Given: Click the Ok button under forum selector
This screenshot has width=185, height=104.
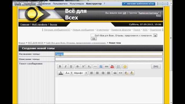Looking at the screenshot, I should 94,39.
